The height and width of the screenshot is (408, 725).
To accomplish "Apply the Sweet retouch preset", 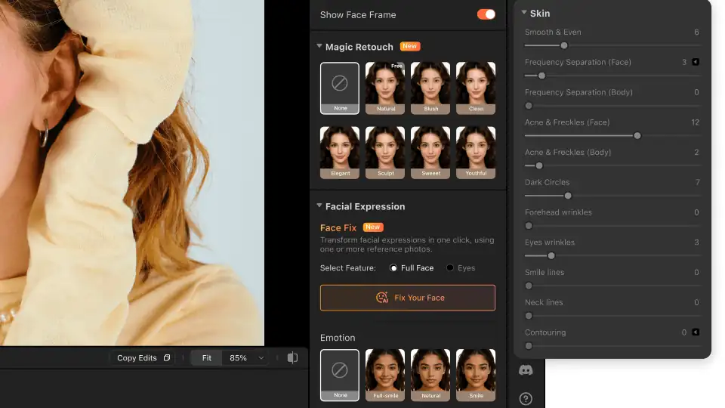I will [430, 153].
